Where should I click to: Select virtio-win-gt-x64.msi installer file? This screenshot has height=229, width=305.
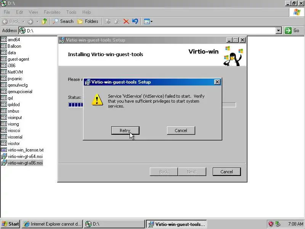click(22, 156)
